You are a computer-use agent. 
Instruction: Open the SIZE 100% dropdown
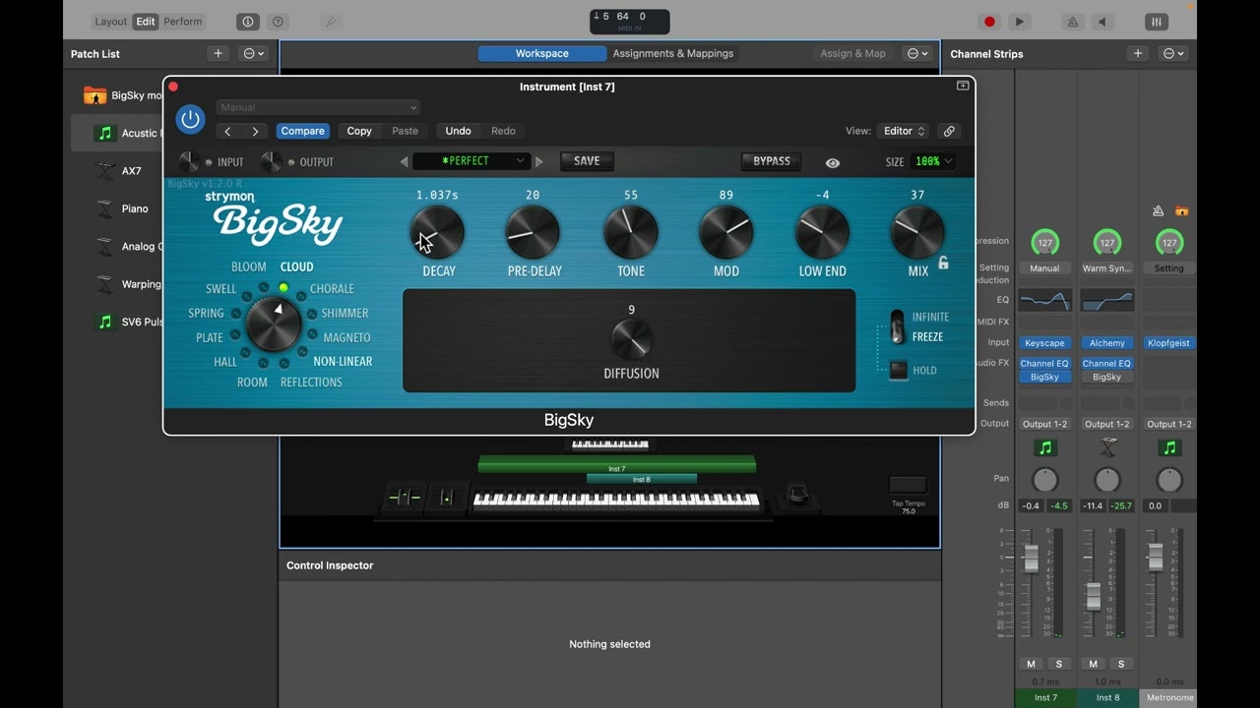pos(933,162)
